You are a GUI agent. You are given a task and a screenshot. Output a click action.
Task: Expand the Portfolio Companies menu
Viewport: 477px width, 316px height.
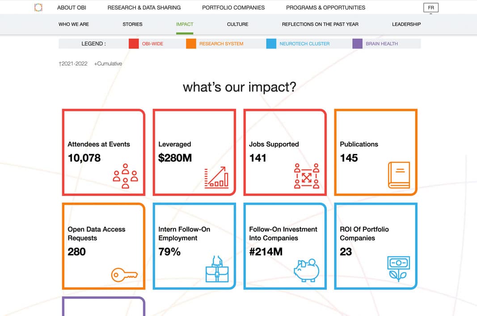click(x=233, y=8)
